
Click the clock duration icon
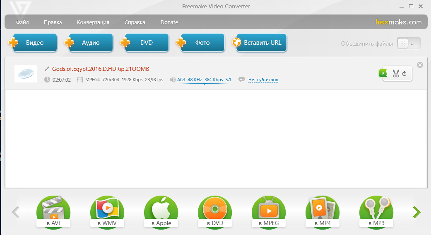click(47, 80)
